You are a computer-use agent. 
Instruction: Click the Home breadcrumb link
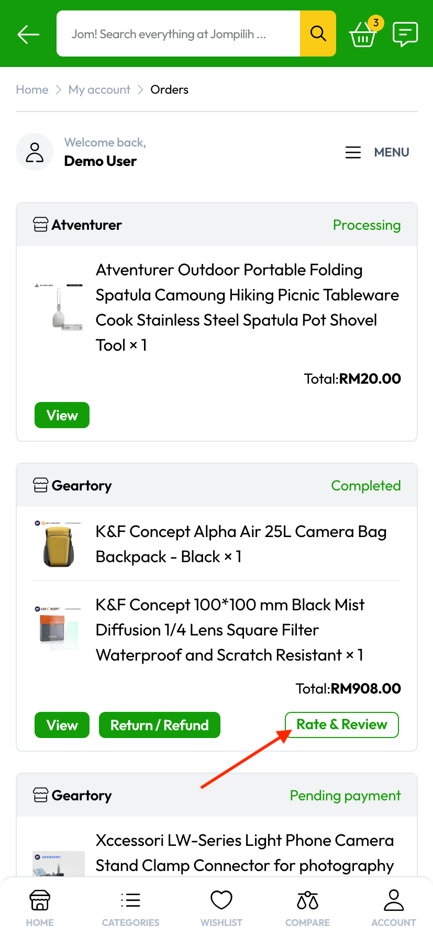[x=32, y=90]
